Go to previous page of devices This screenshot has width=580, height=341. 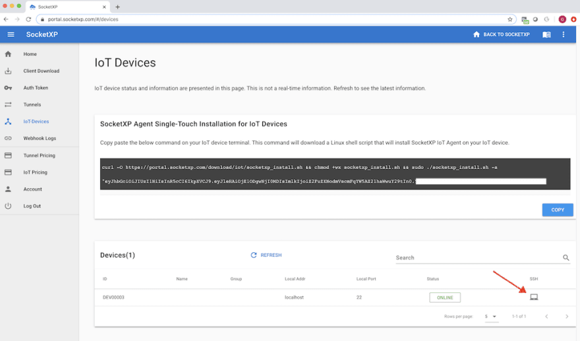[546, 316]
